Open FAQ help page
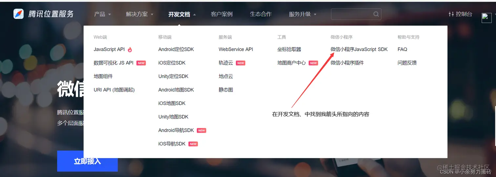 pyautogui.click(x=402, y=50)
